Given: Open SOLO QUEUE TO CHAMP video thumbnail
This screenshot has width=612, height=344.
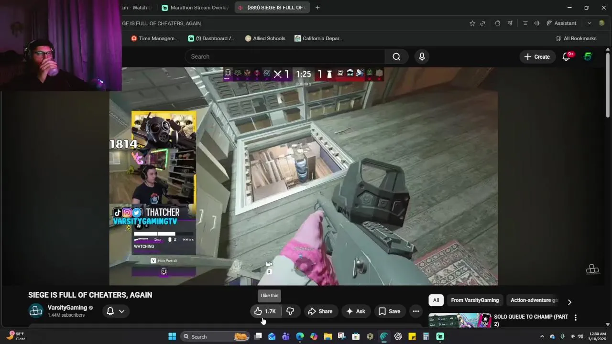Looking at the screenshot, I should click(x=460, y=320).
